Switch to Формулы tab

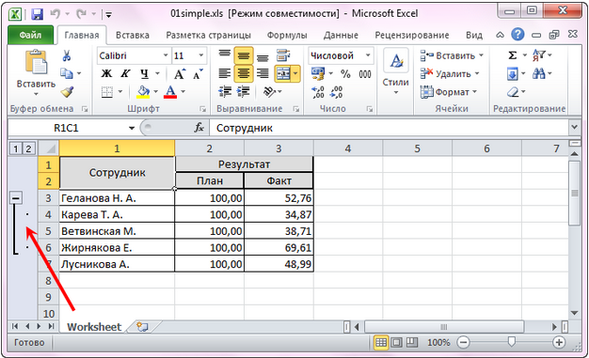tap(287, 36)
